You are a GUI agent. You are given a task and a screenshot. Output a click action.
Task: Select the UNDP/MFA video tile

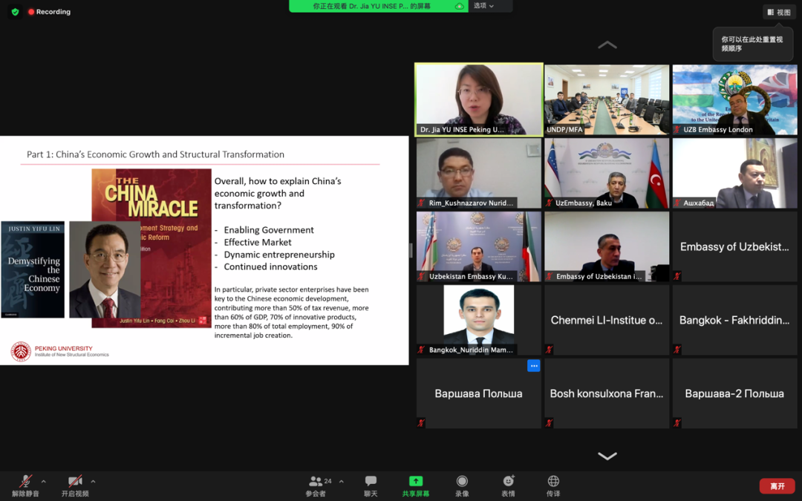(x=607, y=99)
